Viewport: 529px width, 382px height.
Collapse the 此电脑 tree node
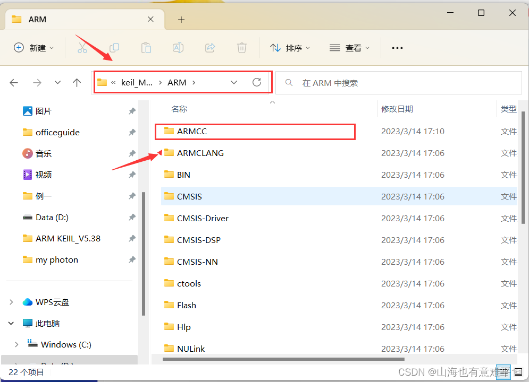(11, 323)
